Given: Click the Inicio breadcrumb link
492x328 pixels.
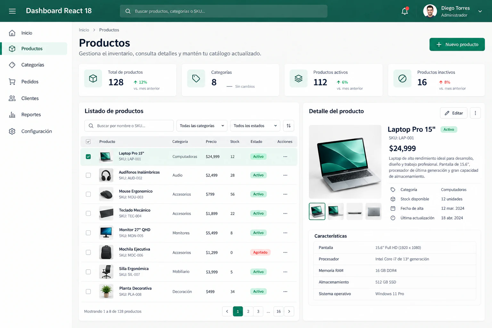Looking at the screenshot, I should pos(84,30).
